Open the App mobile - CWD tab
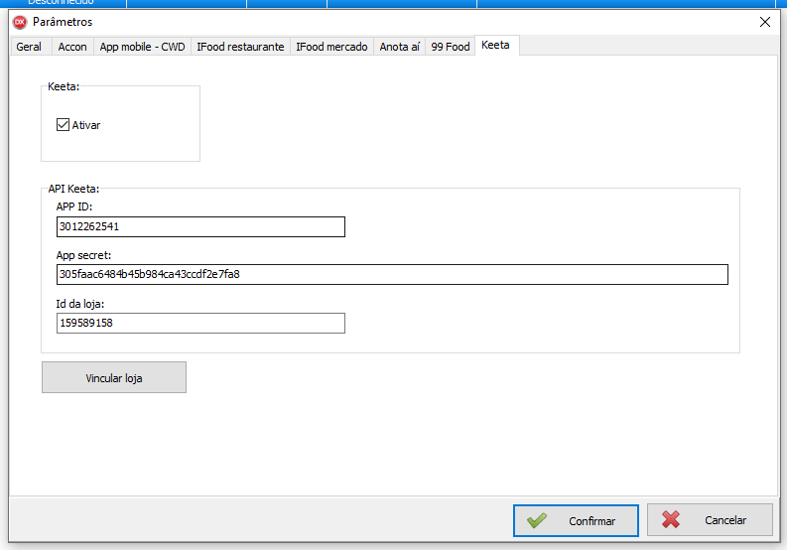This screenshot has width=787, height=550. click(142, 47)
